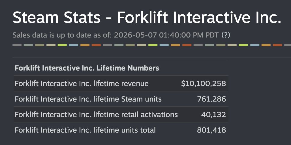Screen dimensions: 291x145
Task: Click the Steam Stats - Forklift Interactive Inc. heading
Action: coord(147,17)
